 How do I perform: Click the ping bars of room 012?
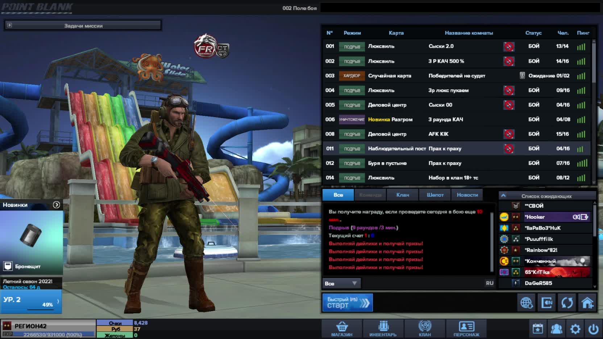click(x=582, y=163)
